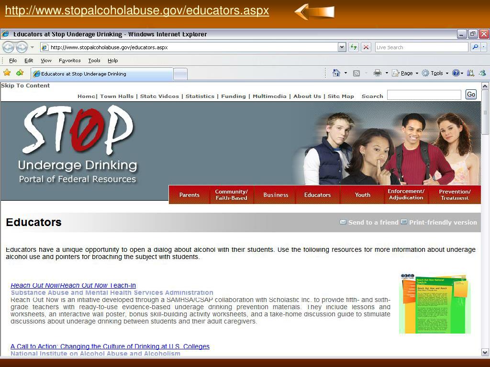Open the Edit menu
Screen dimensions: 490x367
tap(29, 61)
